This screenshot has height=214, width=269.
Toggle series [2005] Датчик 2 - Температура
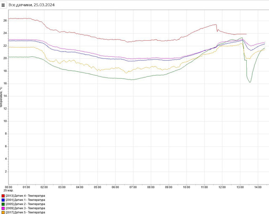(x=25, y=204)
